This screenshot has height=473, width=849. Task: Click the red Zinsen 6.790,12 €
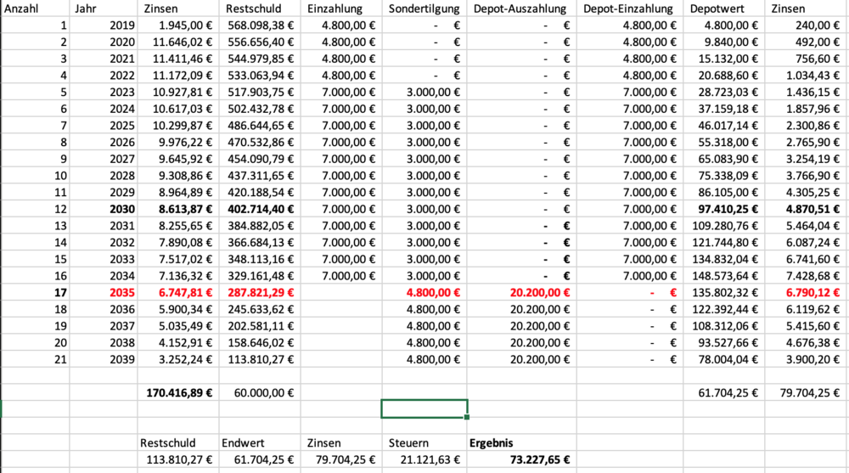[x=807, y=293]
